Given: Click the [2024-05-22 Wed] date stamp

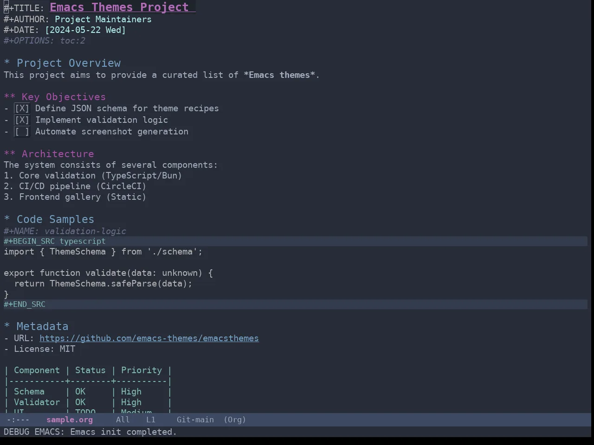Looking at the screenshot, I should [85, 30].
